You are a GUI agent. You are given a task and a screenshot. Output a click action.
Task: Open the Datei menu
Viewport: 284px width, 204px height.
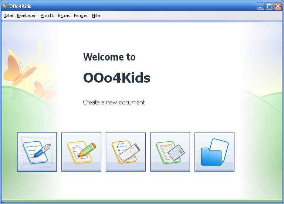click(8, 16)
